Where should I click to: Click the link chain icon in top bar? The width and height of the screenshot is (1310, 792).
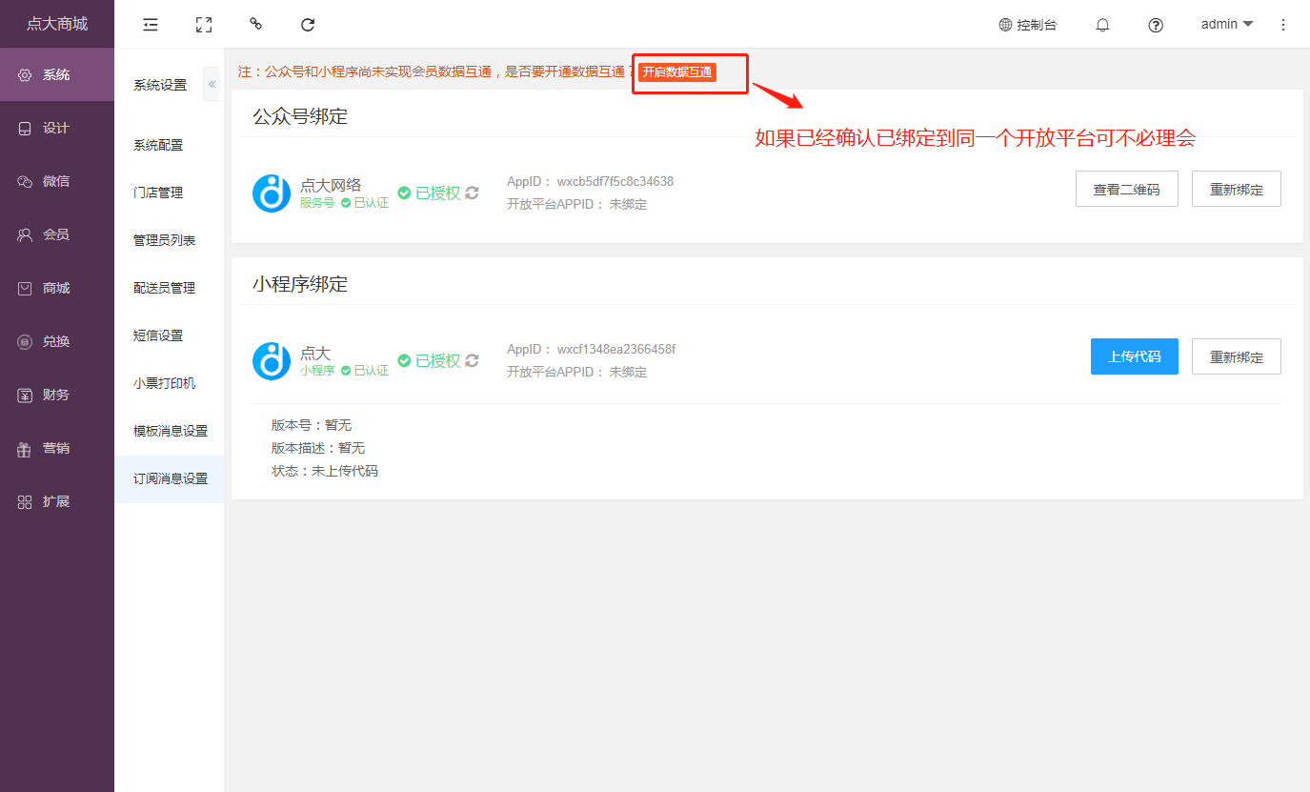pyautogui.click(x=255, y=24)
